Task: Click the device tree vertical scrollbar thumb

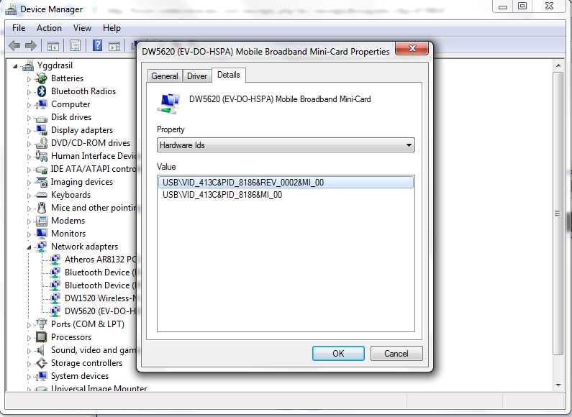Action: (558, 214)
